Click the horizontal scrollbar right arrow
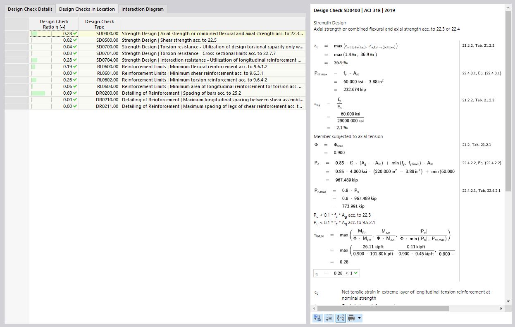Screen dimensions: 515x327 point(501,309)
